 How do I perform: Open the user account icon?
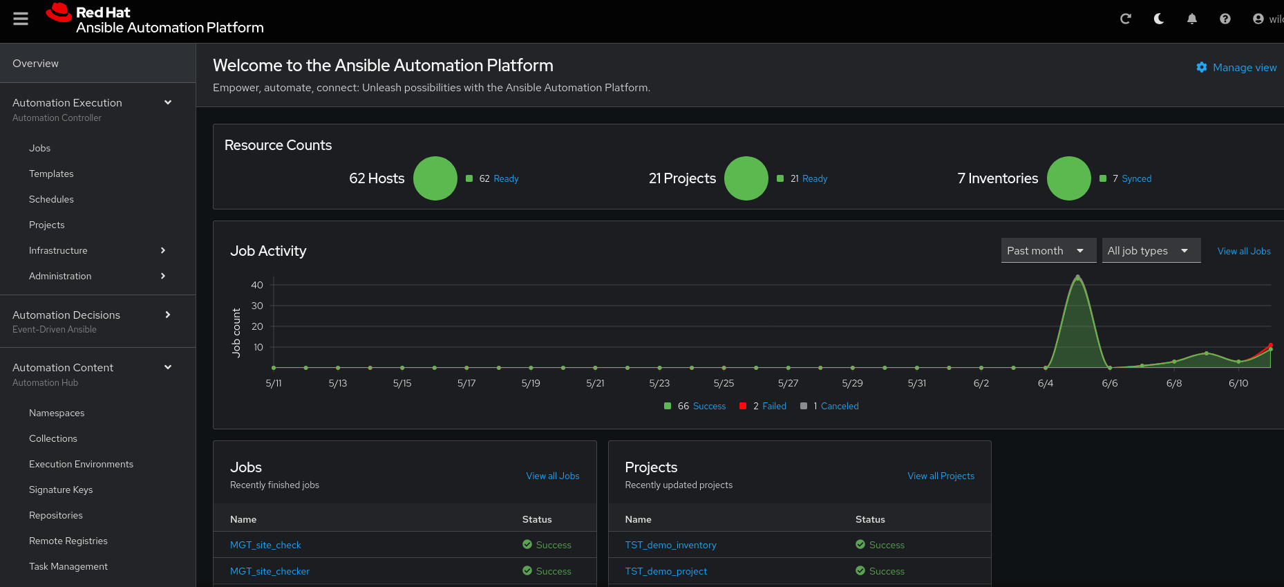1258,19
